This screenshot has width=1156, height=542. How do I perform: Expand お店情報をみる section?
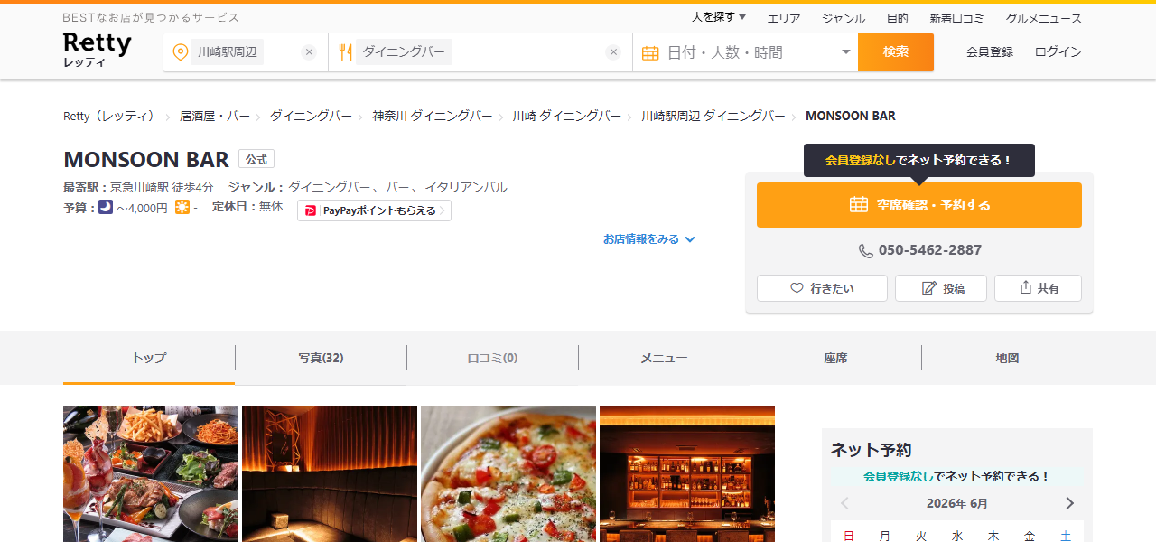[x=649, y=239]
